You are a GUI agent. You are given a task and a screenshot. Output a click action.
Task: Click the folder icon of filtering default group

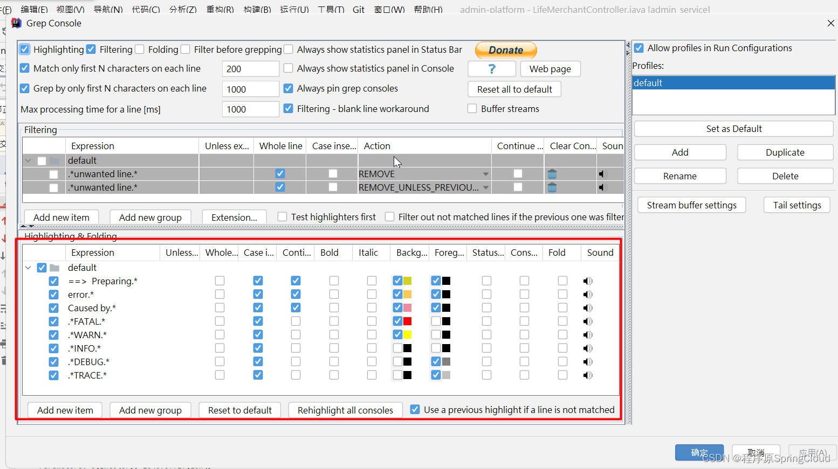tap(54, 160)
